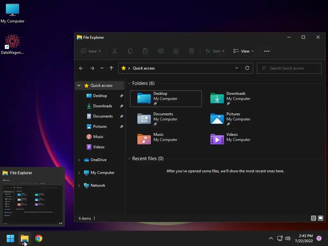
Task: Click the Search Quick access field
Action: coord(289,68)
